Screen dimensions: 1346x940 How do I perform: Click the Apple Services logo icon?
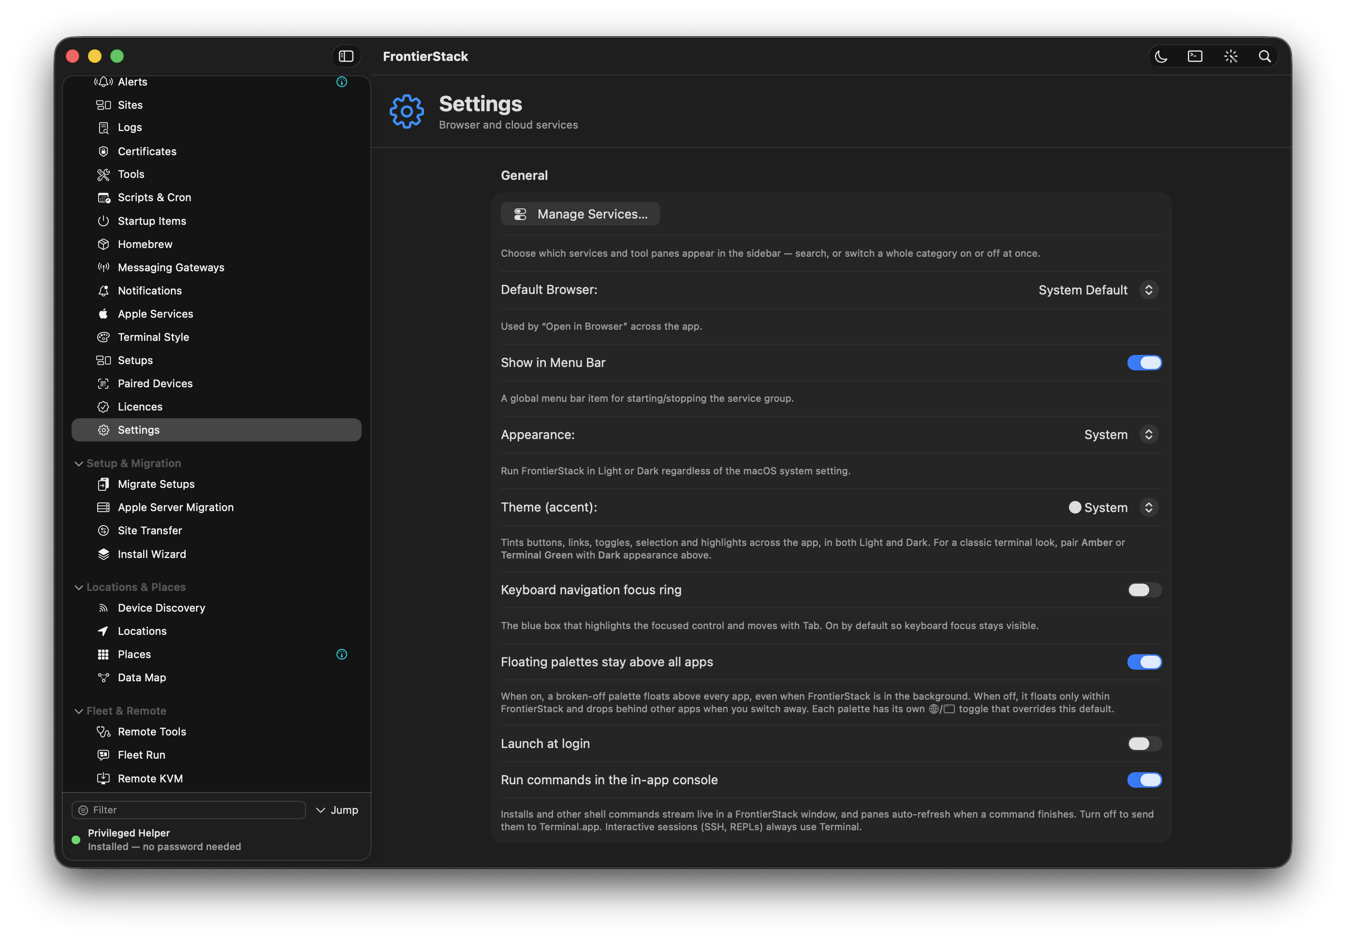click(103, 314)
